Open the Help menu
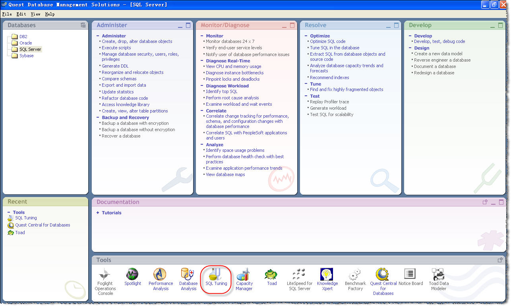 point(50,14)
